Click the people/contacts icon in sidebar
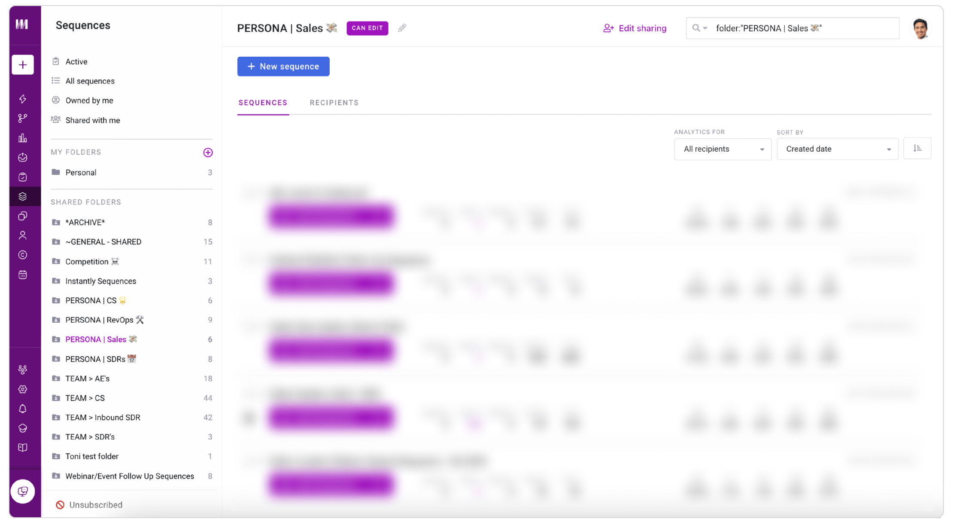The image size is (955, 531). point(21,235)
